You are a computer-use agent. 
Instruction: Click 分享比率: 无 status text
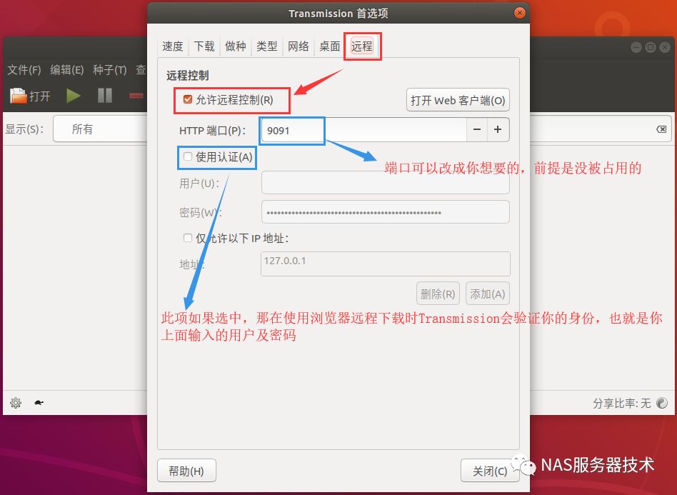click(x=622, y=403)
